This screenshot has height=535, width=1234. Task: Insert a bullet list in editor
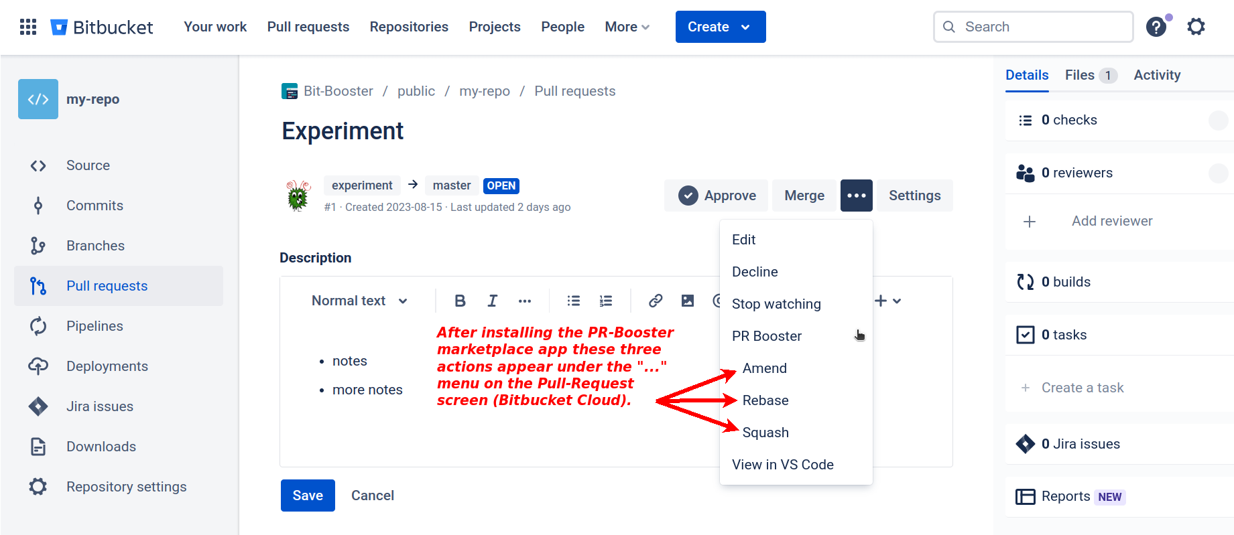(x=574, y=301)
